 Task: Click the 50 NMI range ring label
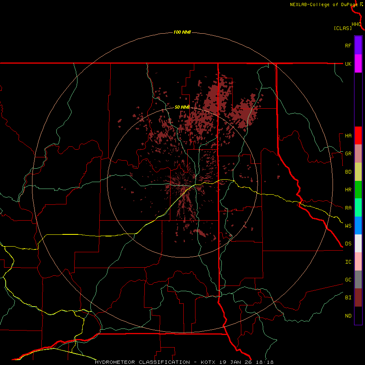click(182, 107)
